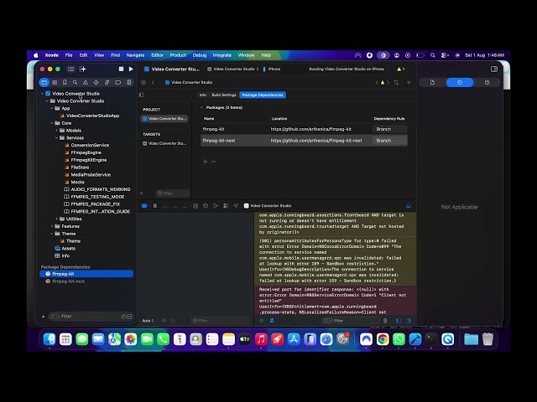The width and height of the screenshot is (537, 402).
Task: Toggle the project and targets list sidebar
Action: pyautogui.click(x=142, y=95)
